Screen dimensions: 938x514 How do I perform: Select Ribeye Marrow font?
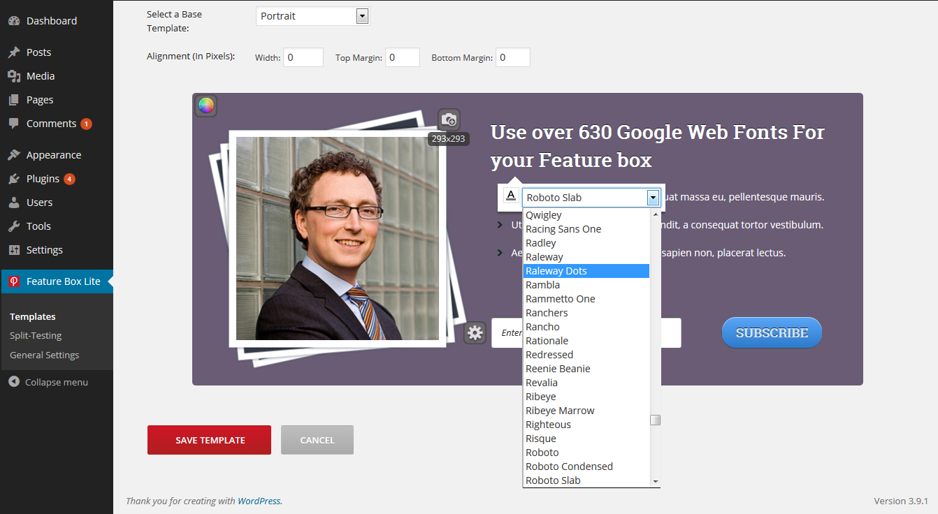[x=586, y=411]
